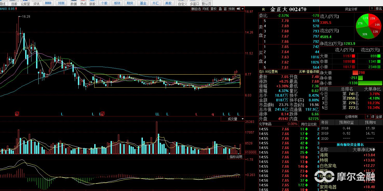Image resolution: width=383 pixels, height=191 pixels.
Task: Click the jump-to-end arrow icon on chart
Action: click(238, 9)
